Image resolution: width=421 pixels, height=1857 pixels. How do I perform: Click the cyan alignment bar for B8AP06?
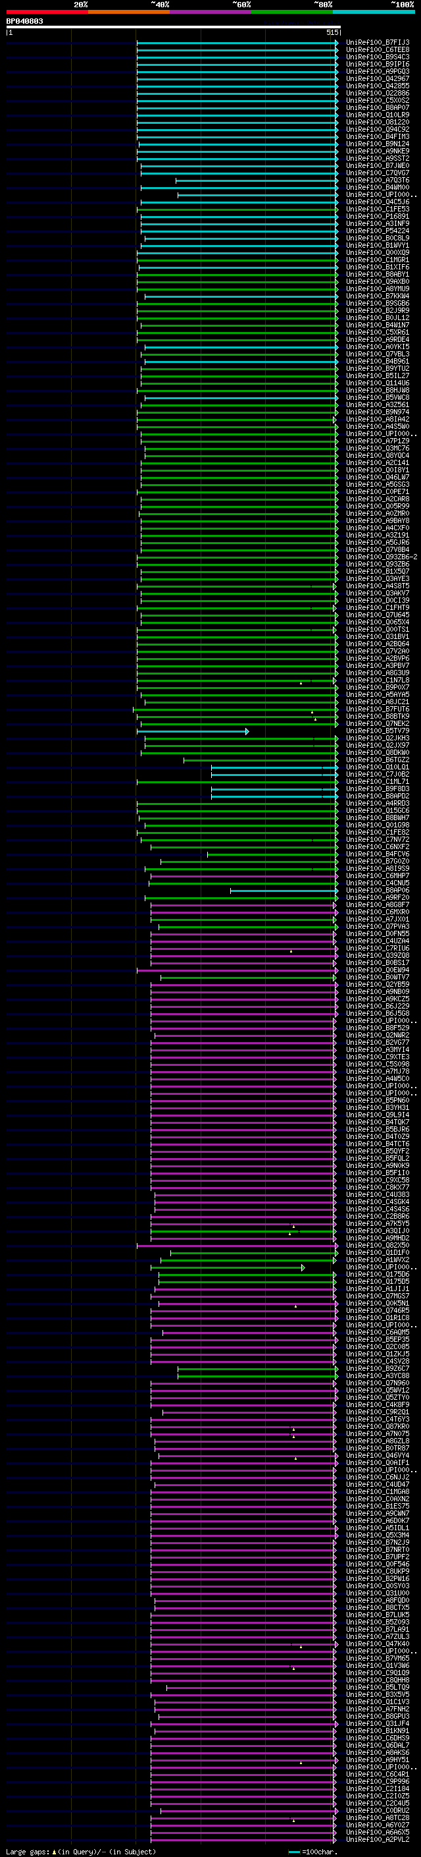(284, 891)
